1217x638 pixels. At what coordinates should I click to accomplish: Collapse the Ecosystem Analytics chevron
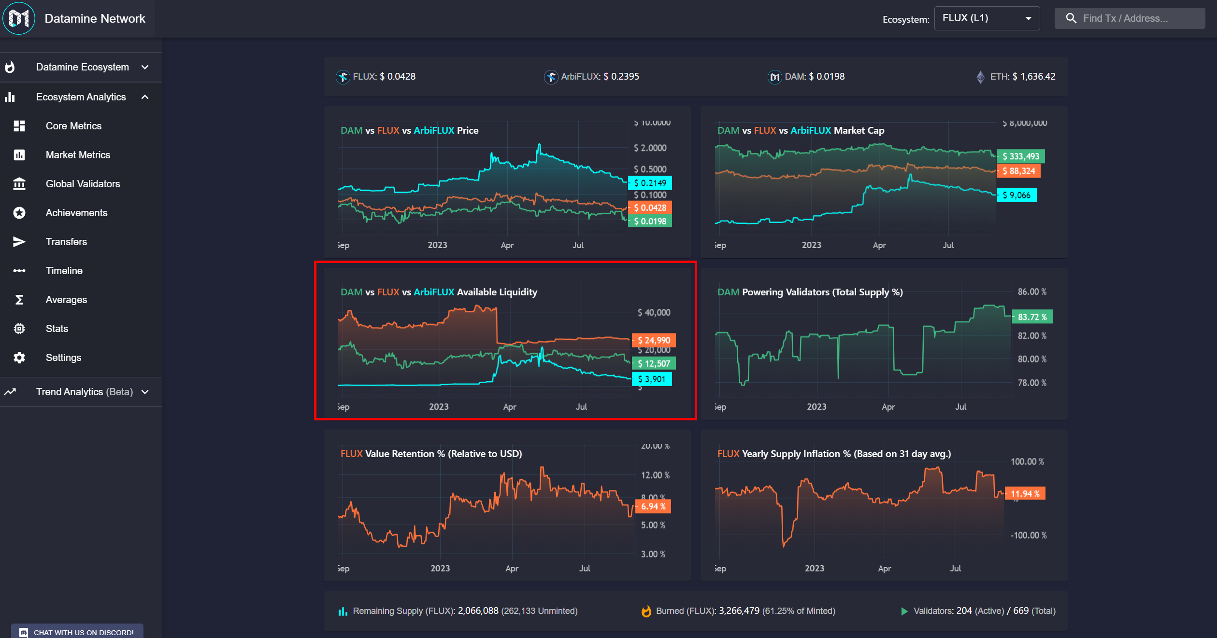(145, 97)
